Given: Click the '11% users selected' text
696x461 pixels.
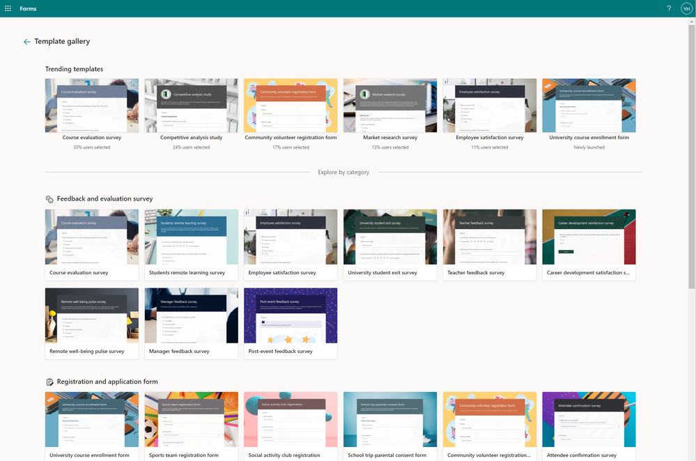Looking at the screenshot, I should (x=490, y=148).
